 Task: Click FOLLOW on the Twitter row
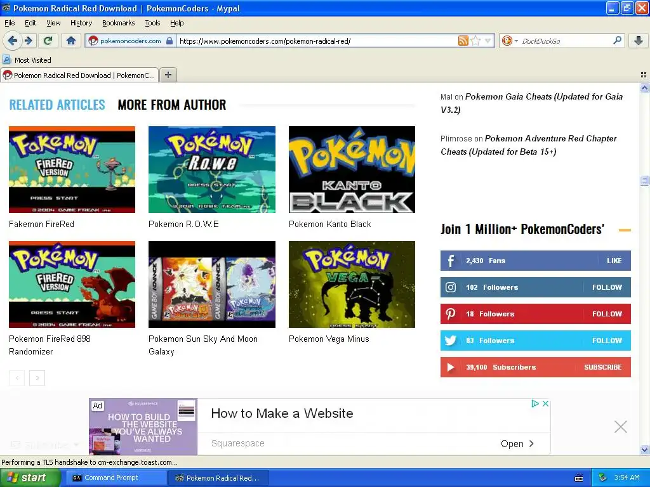click(x=607, y=341)
